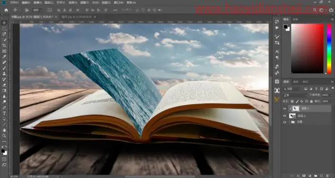Click the Home icon in options bar

(6, 10)
